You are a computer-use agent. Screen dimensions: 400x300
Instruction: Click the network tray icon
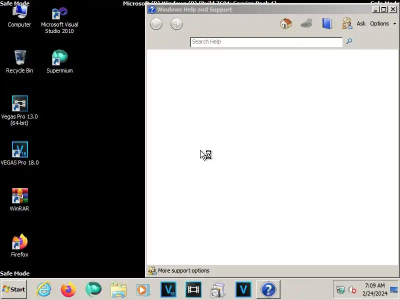pos(340,289)
